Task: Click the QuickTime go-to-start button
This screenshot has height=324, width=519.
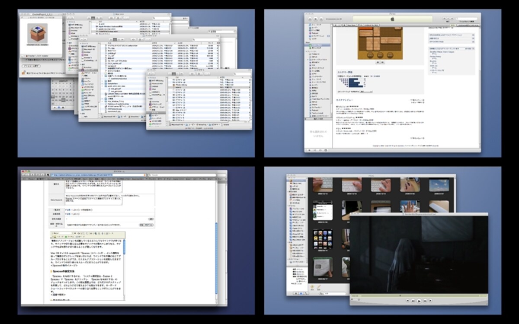Action: (x=407, y=301)
